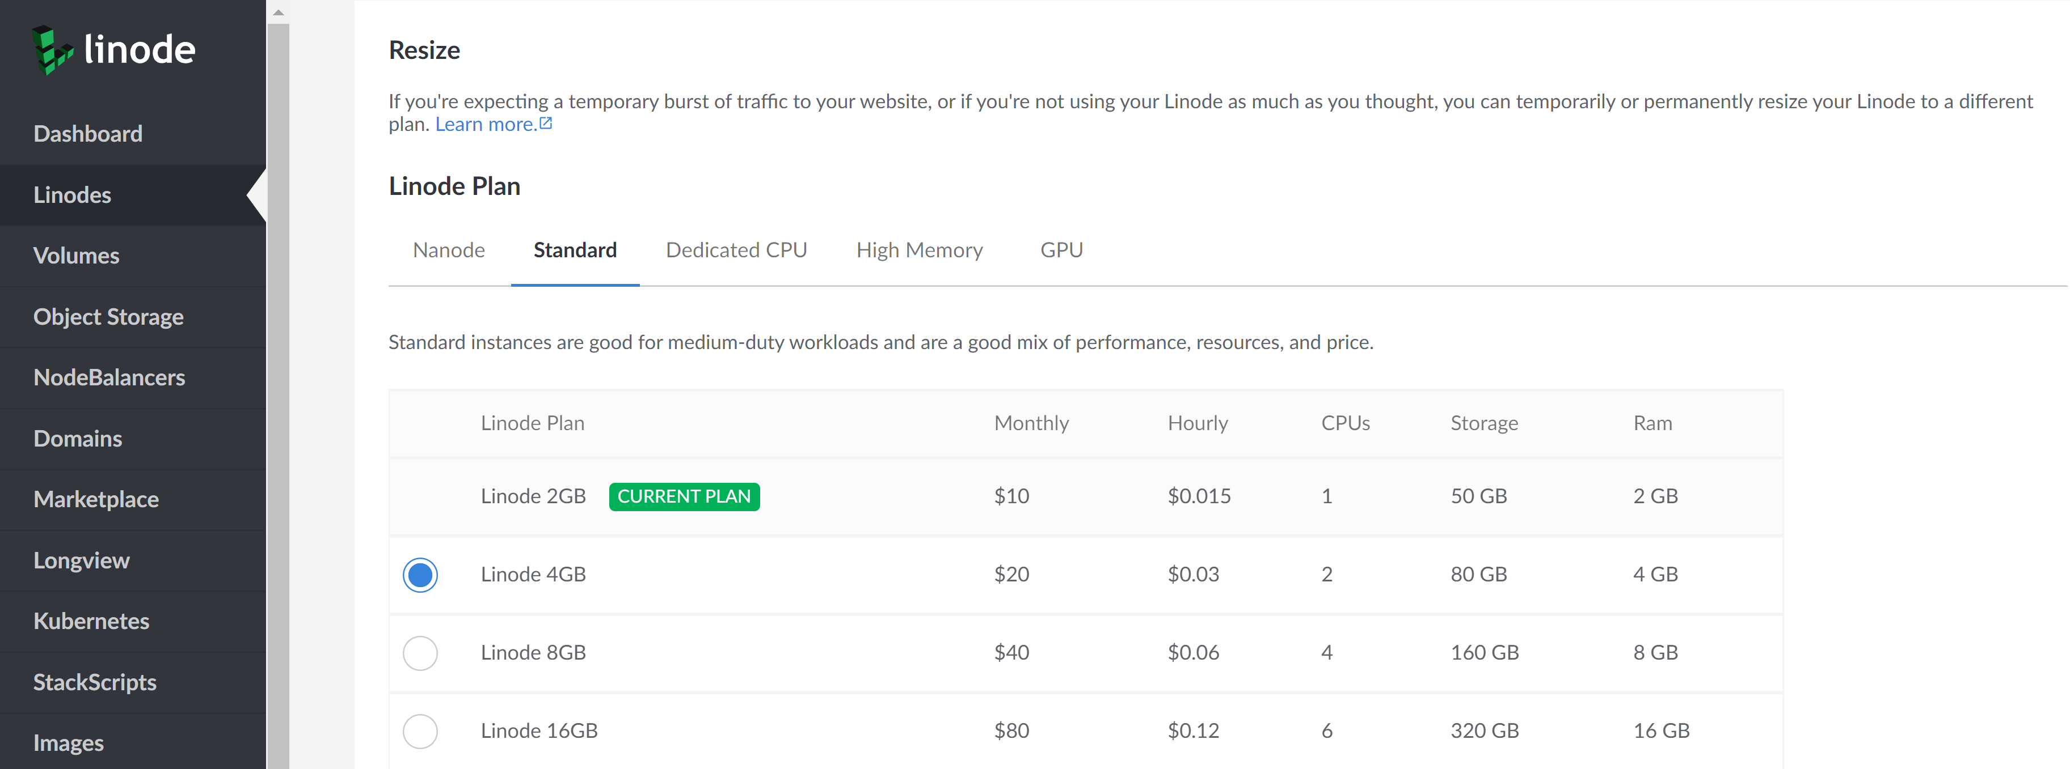Open Volumes in sidebar
Viewport: 2070px width, 769px height.
(77, 255)
